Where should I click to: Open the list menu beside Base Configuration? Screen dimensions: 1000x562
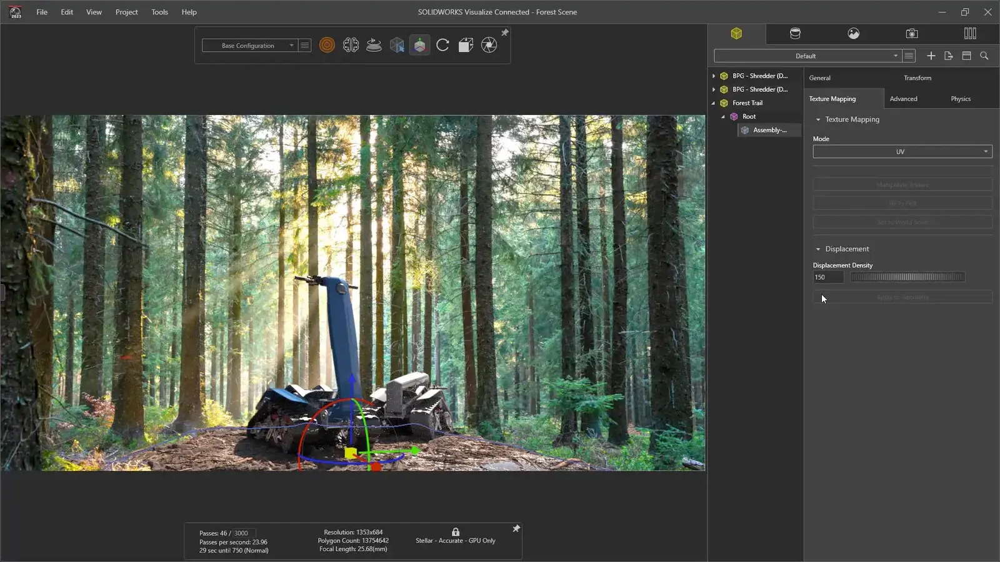coord(305,45)
